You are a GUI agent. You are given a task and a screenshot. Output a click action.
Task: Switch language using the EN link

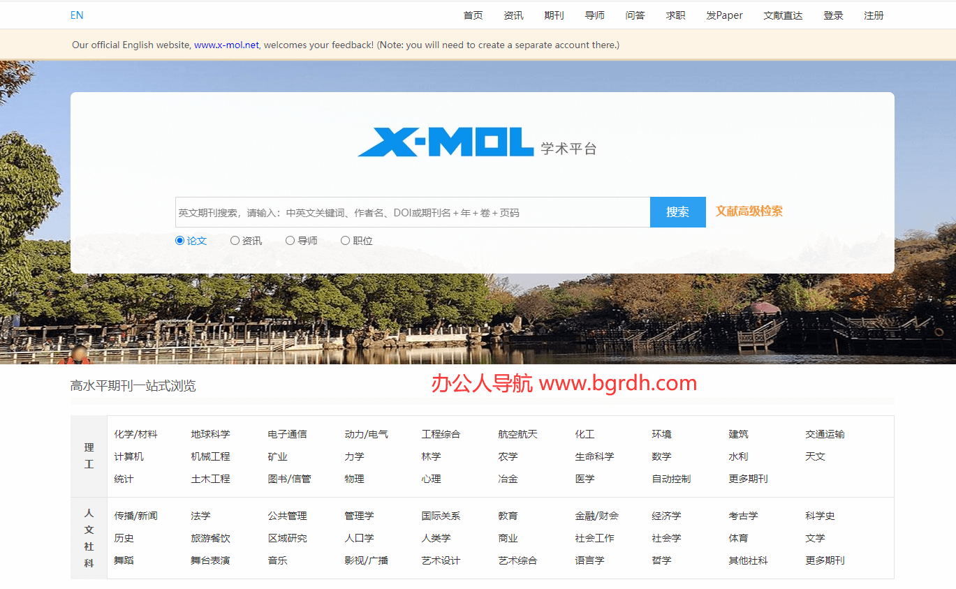click(x=76, y=15)
